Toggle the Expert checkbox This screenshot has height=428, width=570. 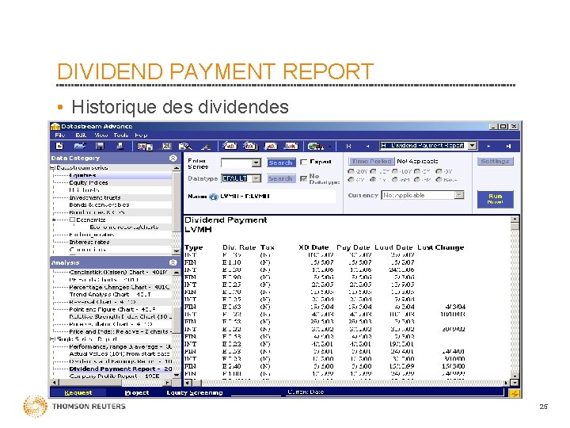(304, 162)
